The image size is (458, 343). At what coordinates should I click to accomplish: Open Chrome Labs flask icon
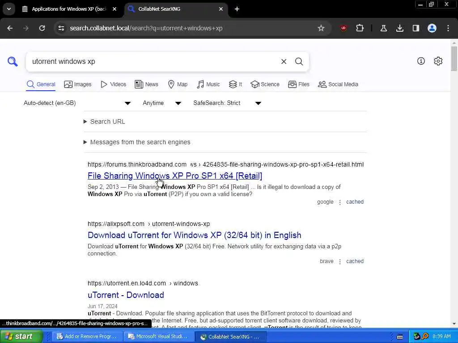click(383, 28)
